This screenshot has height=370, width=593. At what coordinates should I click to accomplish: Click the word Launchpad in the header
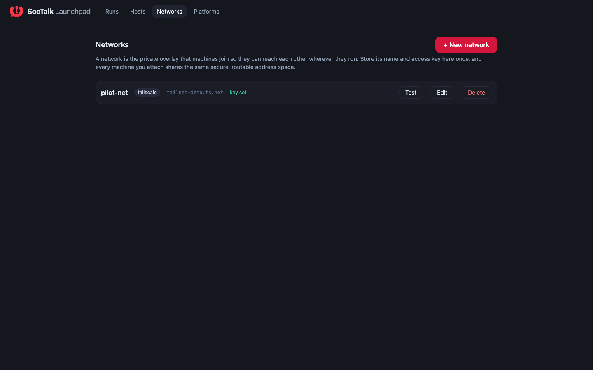pos(73,12)
